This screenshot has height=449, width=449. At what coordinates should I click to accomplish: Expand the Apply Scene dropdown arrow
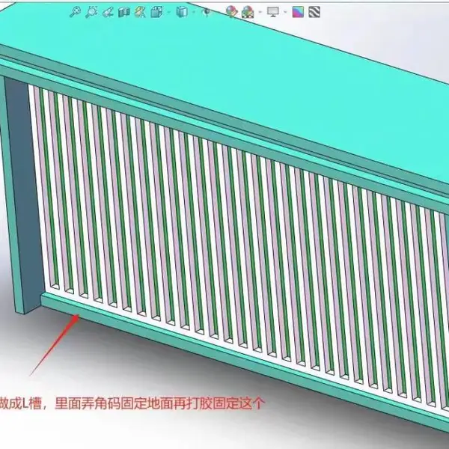[260, 12]
